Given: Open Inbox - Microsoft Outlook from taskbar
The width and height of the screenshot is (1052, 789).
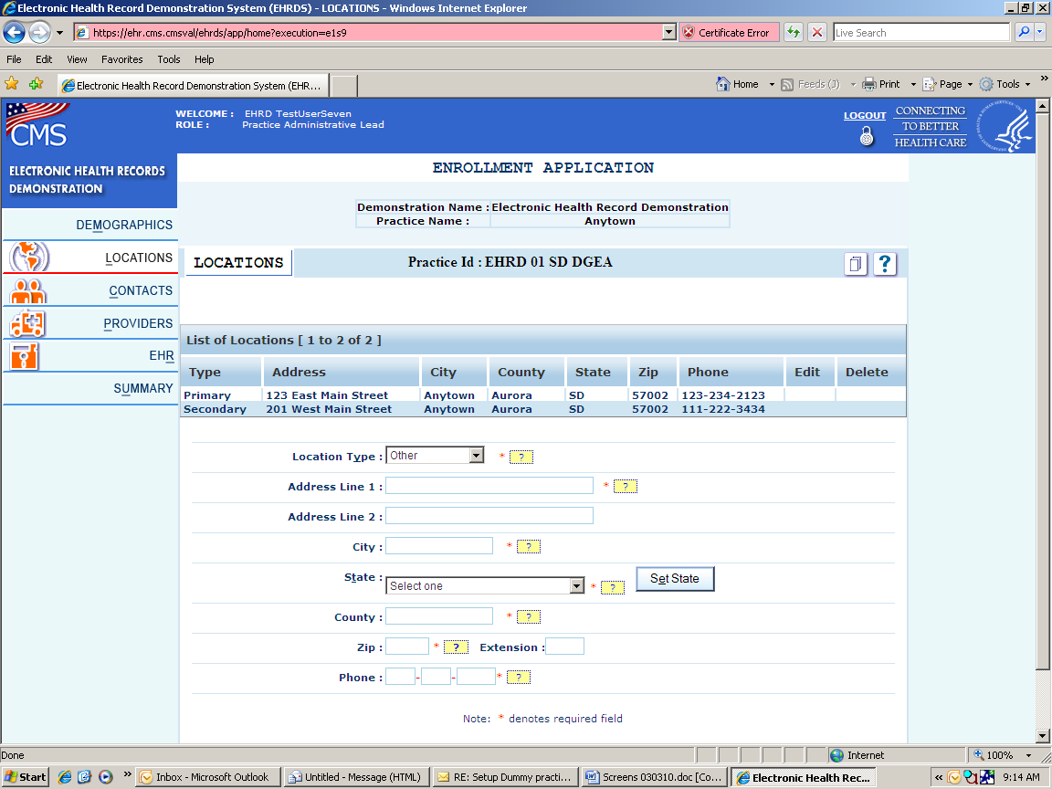Looking at the screenshot, I should click(205, 777).
